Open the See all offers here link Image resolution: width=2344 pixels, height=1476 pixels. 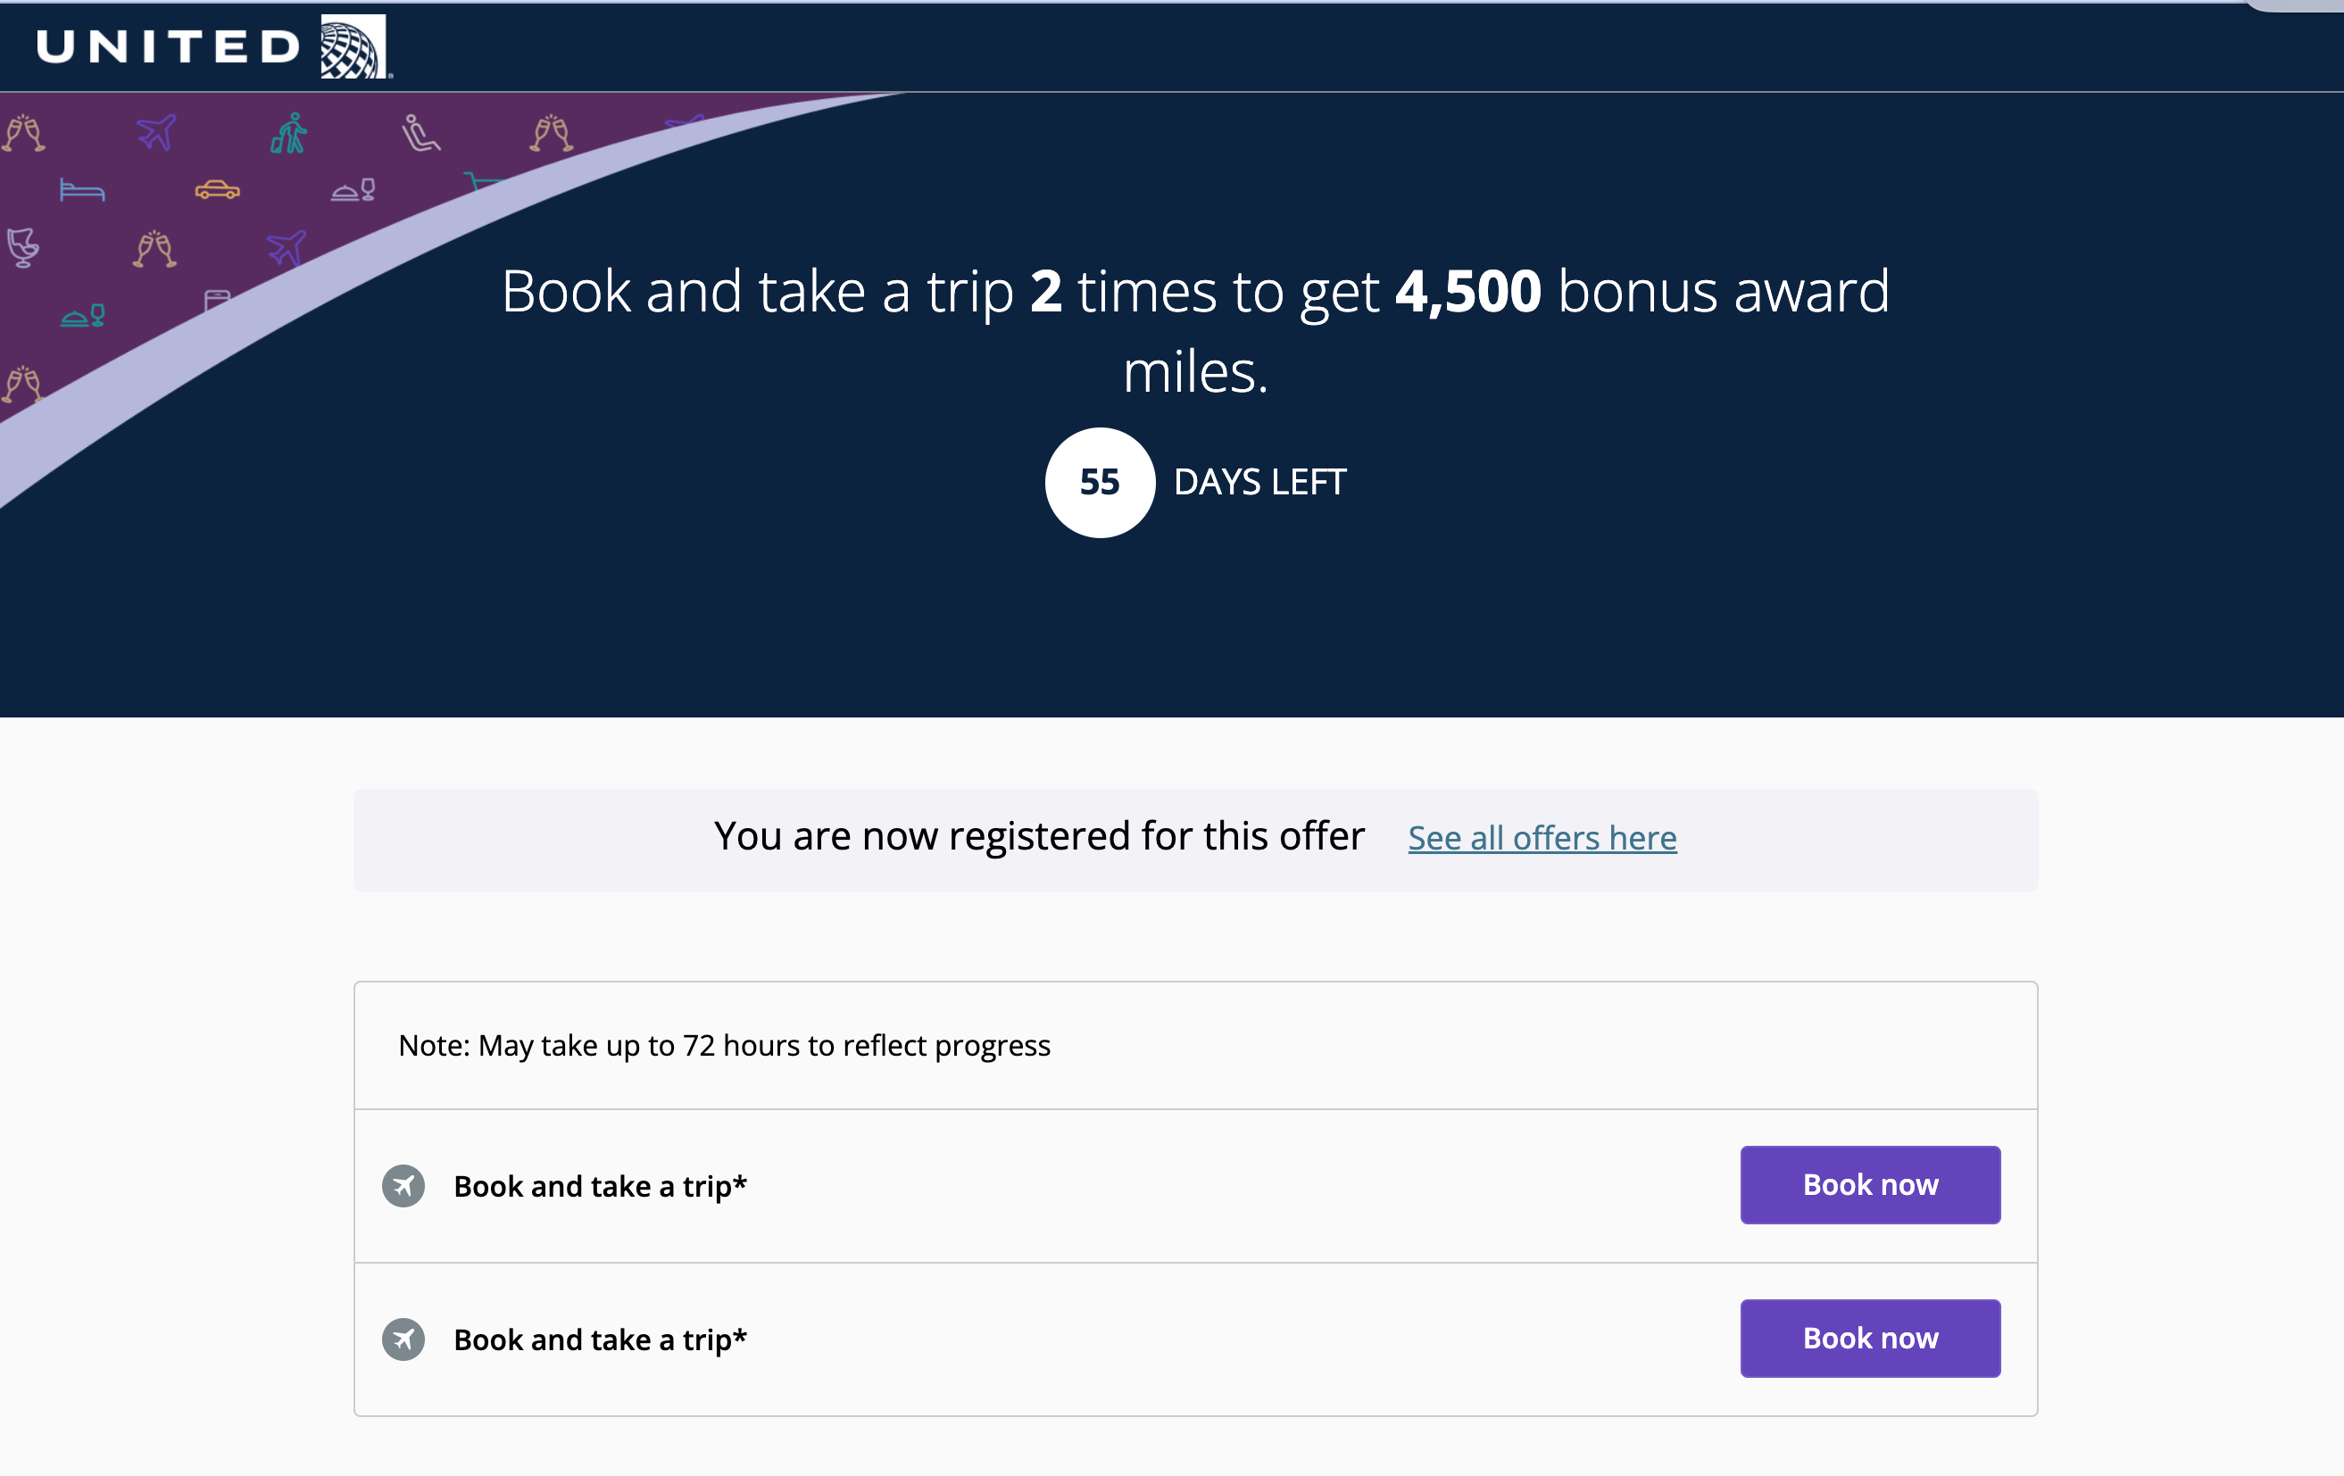click(x=1542, y=838)
